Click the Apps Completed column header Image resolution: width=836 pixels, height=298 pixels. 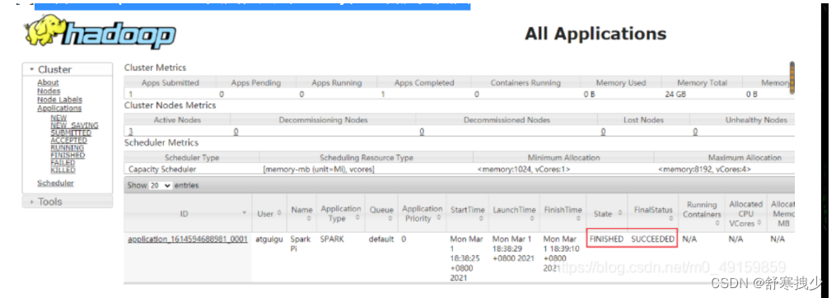click(424, 82)
